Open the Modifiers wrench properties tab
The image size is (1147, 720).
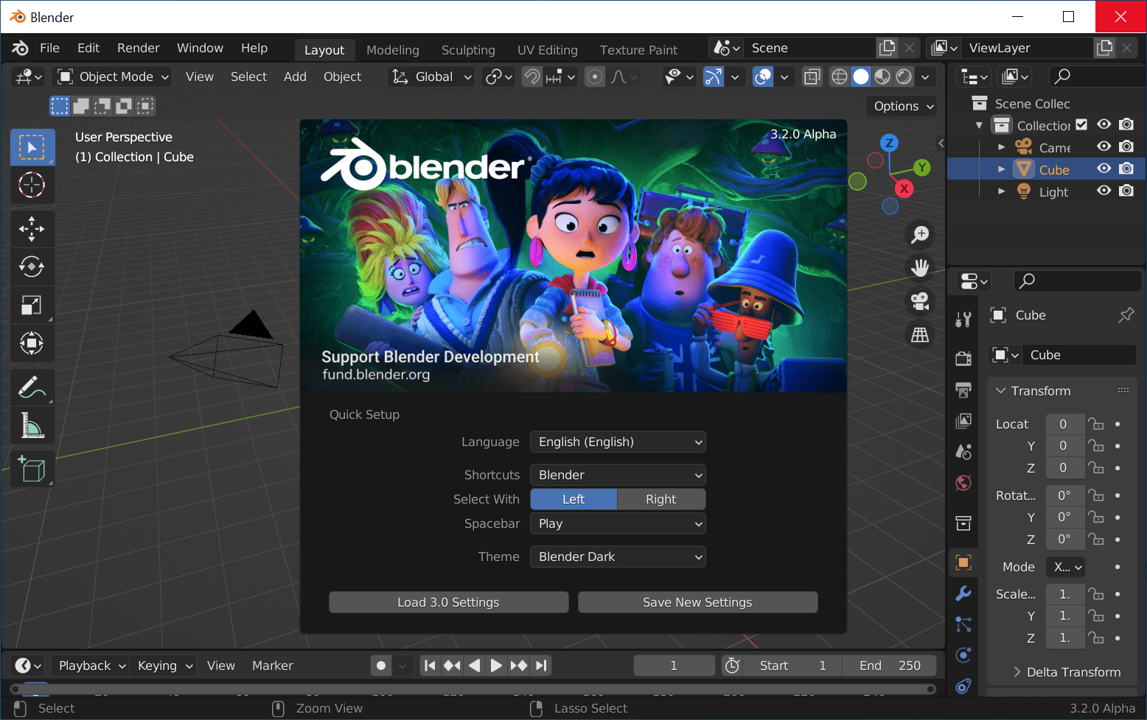click(x=963, y=593)
